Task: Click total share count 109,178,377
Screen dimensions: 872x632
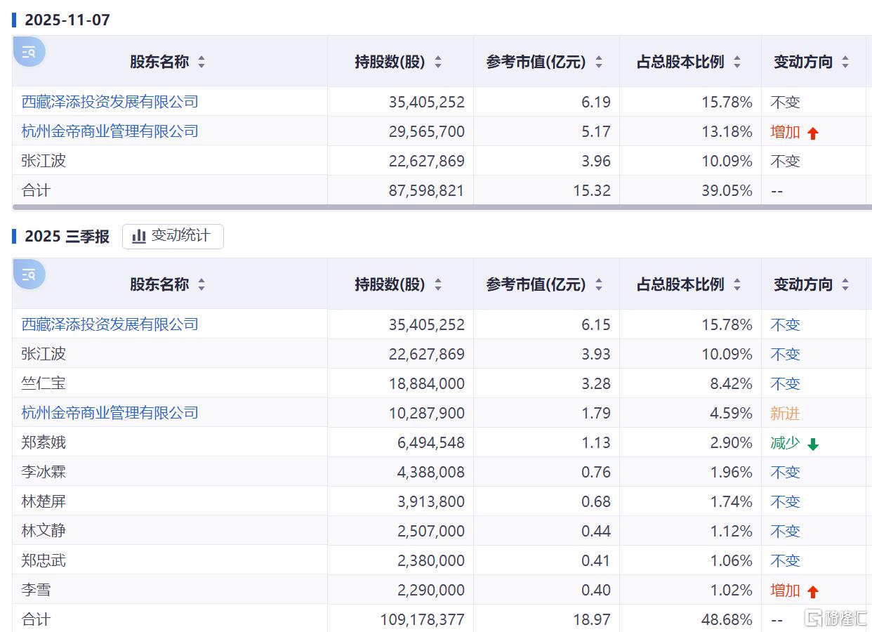Action: tap(421, 619)
